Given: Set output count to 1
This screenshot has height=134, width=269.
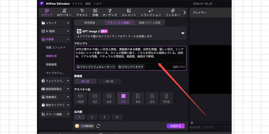Looking at the screenshot, I should 79,117.
